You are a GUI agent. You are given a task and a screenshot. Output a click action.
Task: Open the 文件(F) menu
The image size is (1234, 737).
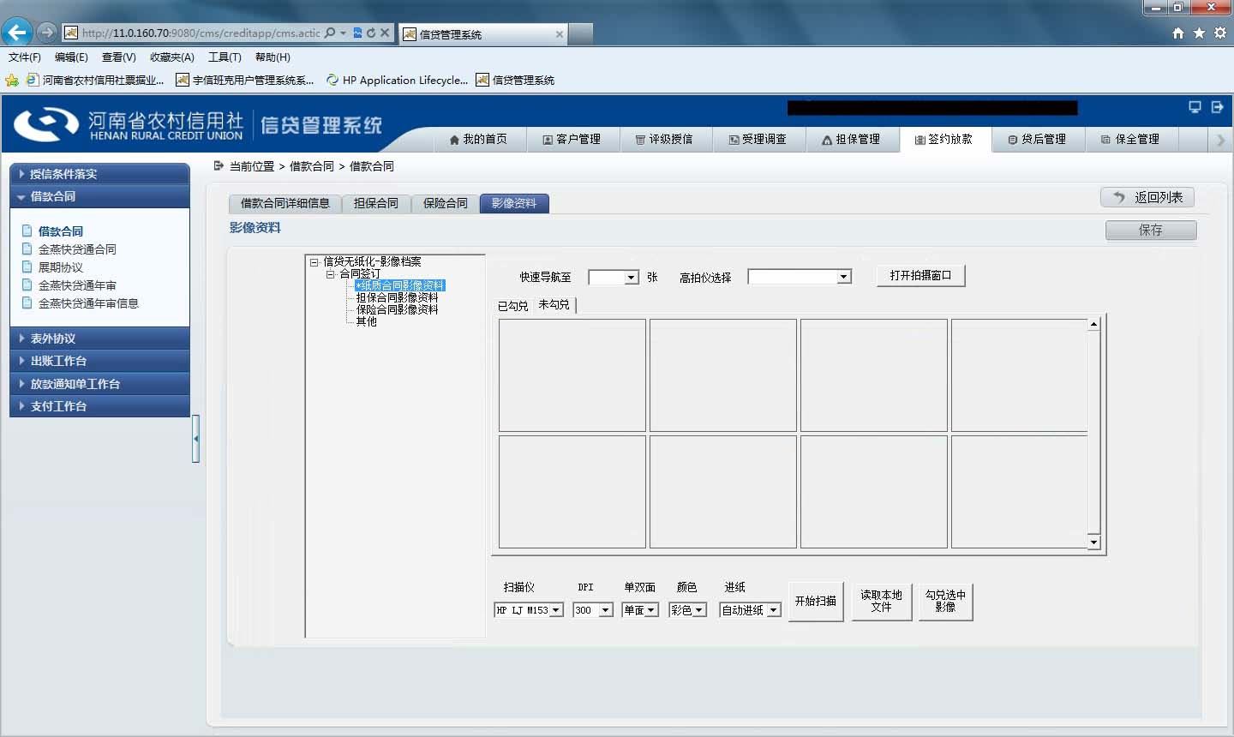(x=25, y=57)
